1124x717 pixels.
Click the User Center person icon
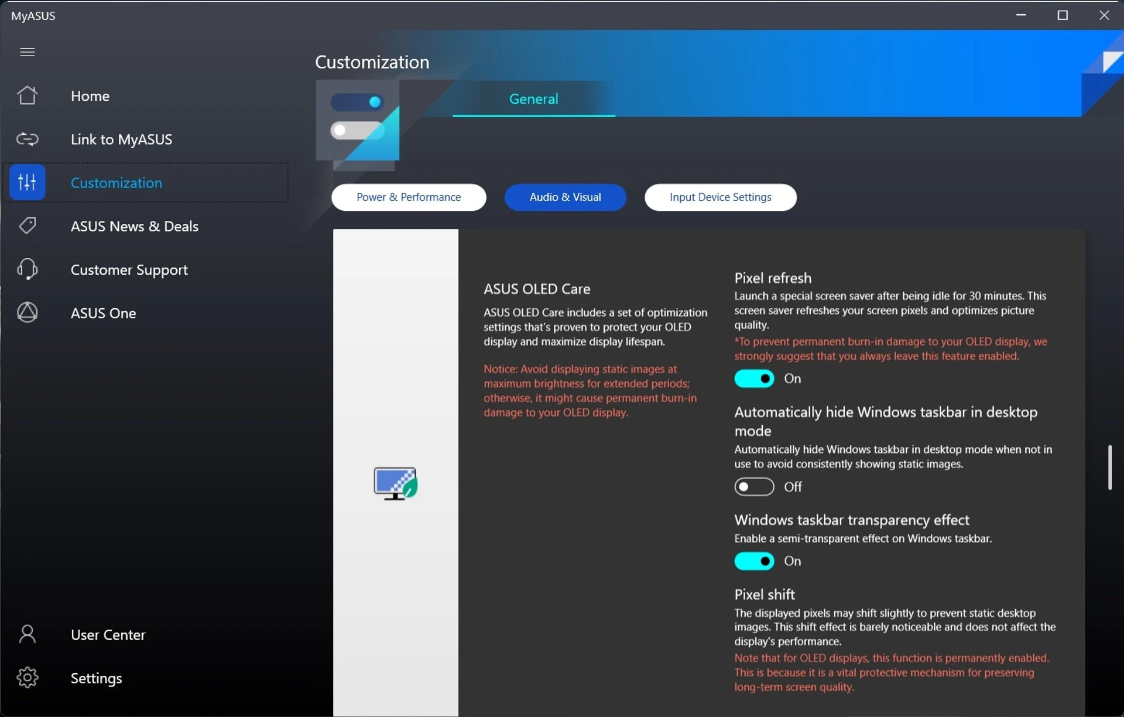28,634
